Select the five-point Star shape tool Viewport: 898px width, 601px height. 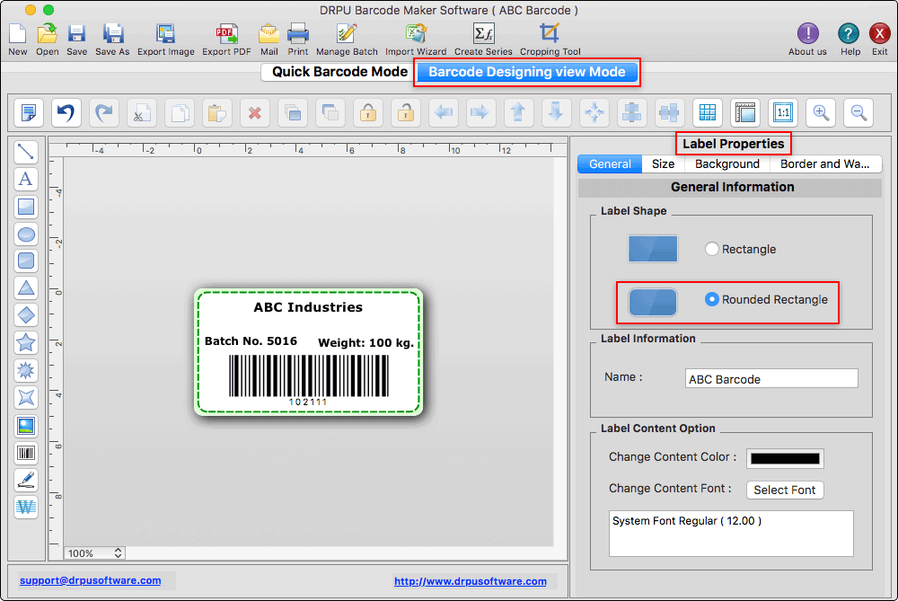[26, 342]
